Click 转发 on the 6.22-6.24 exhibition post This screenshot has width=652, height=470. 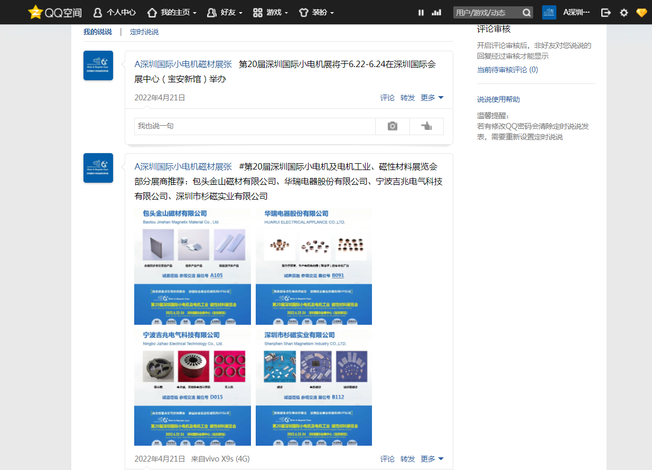point(408,98)
